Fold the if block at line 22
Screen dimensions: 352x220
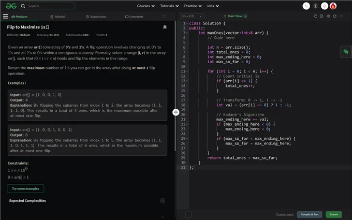tap(187, 124)
